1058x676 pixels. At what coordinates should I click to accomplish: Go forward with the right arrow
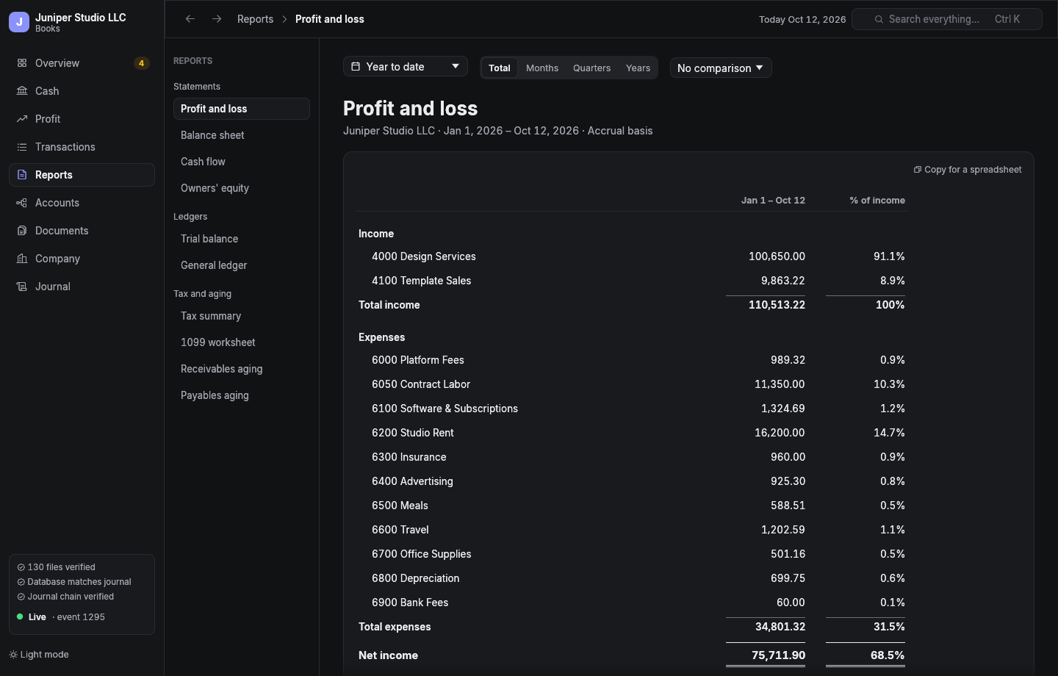click(x=217, y=19)
